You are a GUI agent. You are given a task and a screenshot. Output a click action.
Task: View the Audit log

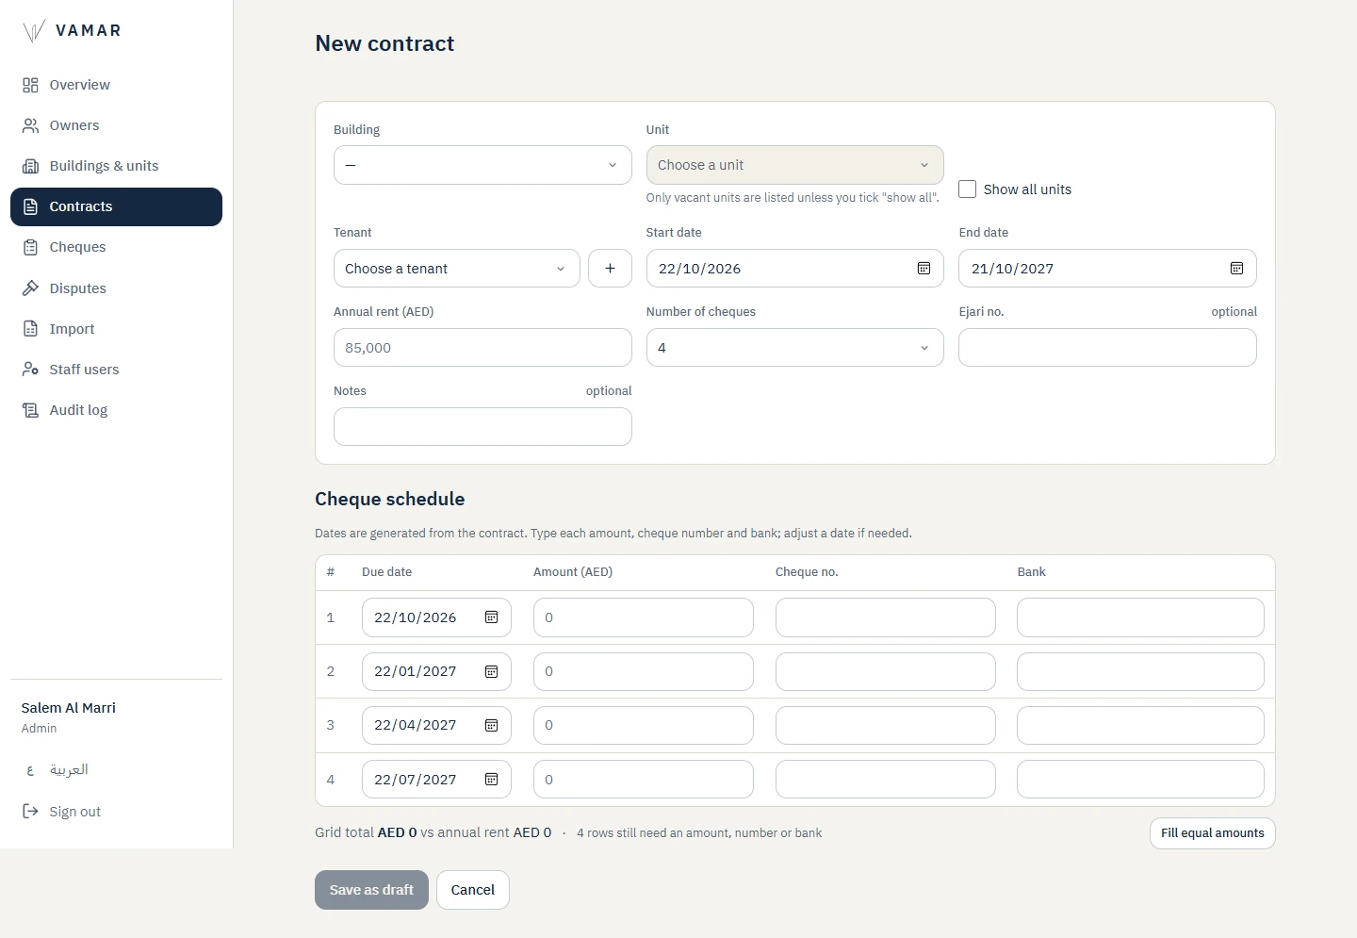tap(116, 410)
